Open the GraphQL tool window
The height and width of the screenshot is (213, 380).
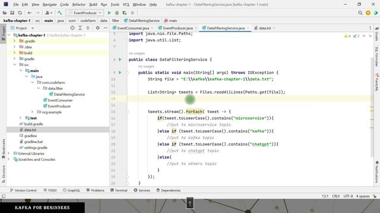(x=71, y=191)
